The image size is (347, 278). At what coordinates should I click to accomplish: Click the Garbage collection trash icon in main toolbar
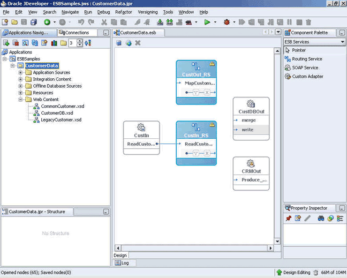[x=309, y=22]
